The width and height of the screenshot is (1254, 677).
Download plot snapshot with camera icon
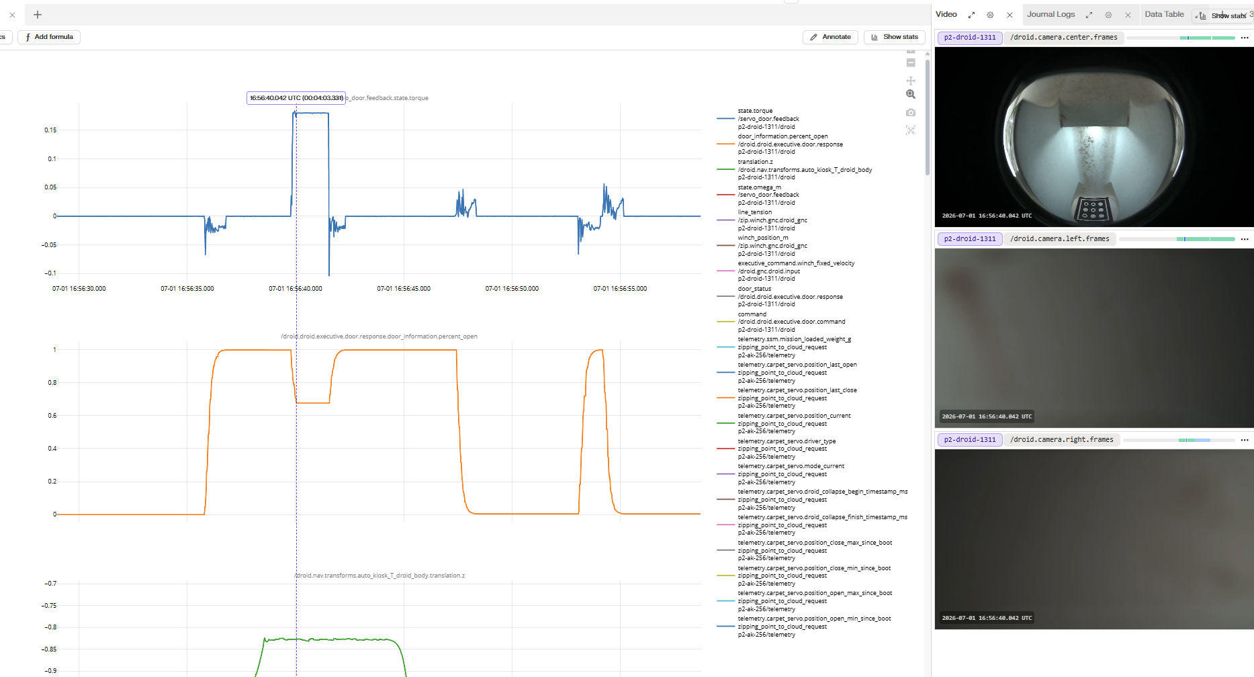911,112
